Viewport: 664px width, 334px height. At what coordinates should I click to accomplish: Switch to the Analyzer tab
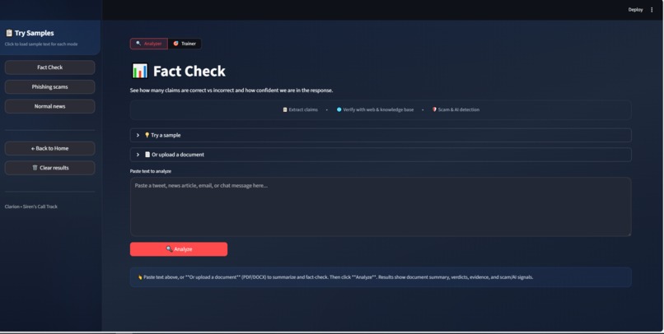click(x=148, y=44)
